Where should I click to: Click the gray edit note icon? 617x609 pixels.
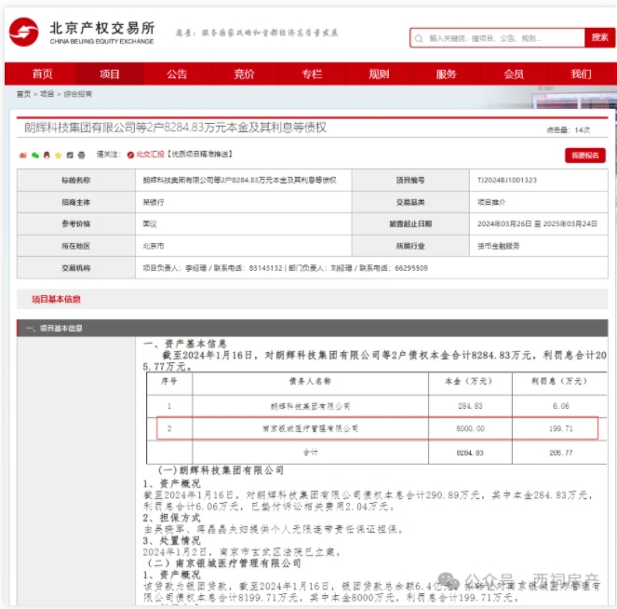[70, 156]
